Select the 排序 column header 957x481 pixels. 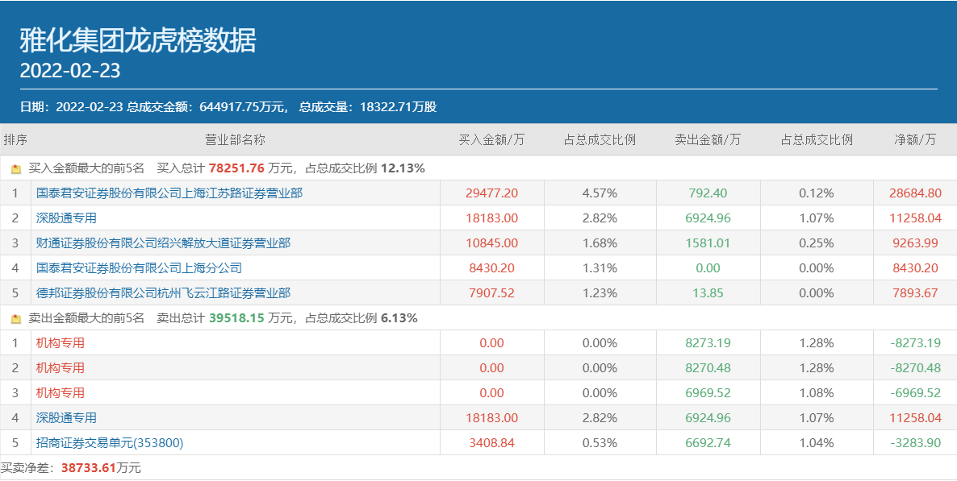click(x=15, y=139)
